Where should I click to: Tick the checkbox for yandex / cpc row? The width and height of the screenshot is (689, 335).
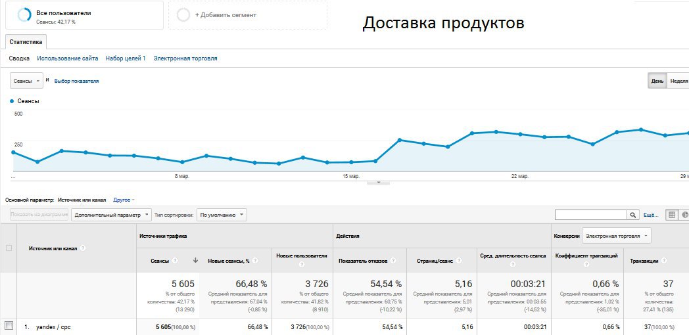(x=9, y=325)
